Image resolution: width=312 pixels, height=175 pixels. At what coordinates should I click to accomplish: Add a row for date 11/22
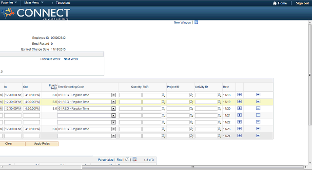click(x=239, y=122)
